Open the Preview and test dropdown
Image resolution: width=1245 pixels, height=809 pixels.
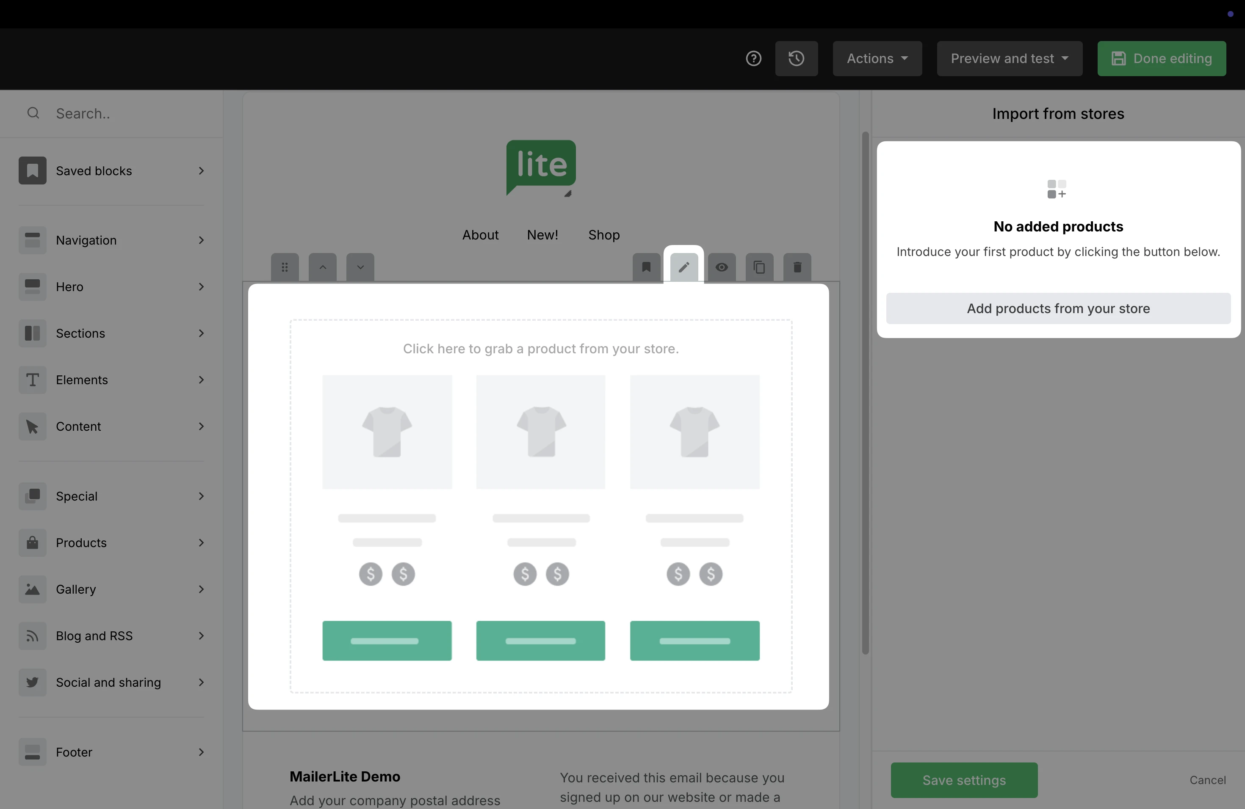tap(1009, 58)
